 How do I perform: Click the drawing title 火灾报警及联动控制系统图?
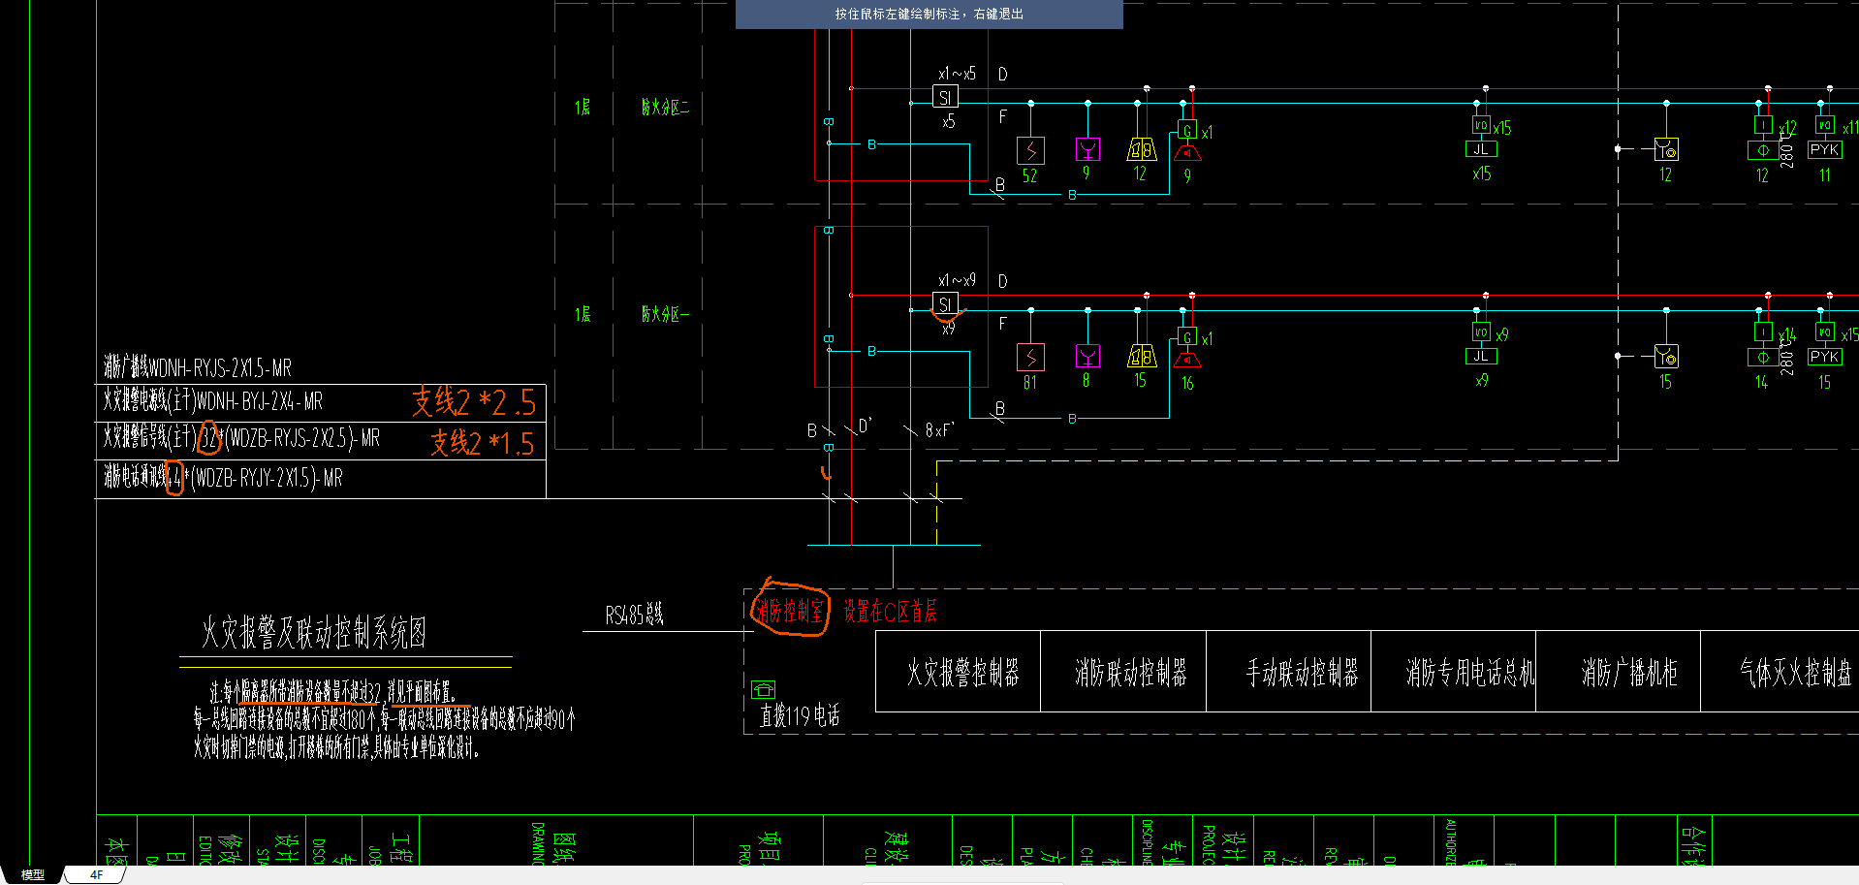[x=314, y=633]
